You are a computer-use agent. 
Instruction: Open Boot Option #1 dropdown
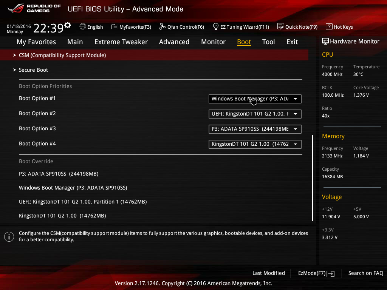pyautogui.click(x=255, y=99)
